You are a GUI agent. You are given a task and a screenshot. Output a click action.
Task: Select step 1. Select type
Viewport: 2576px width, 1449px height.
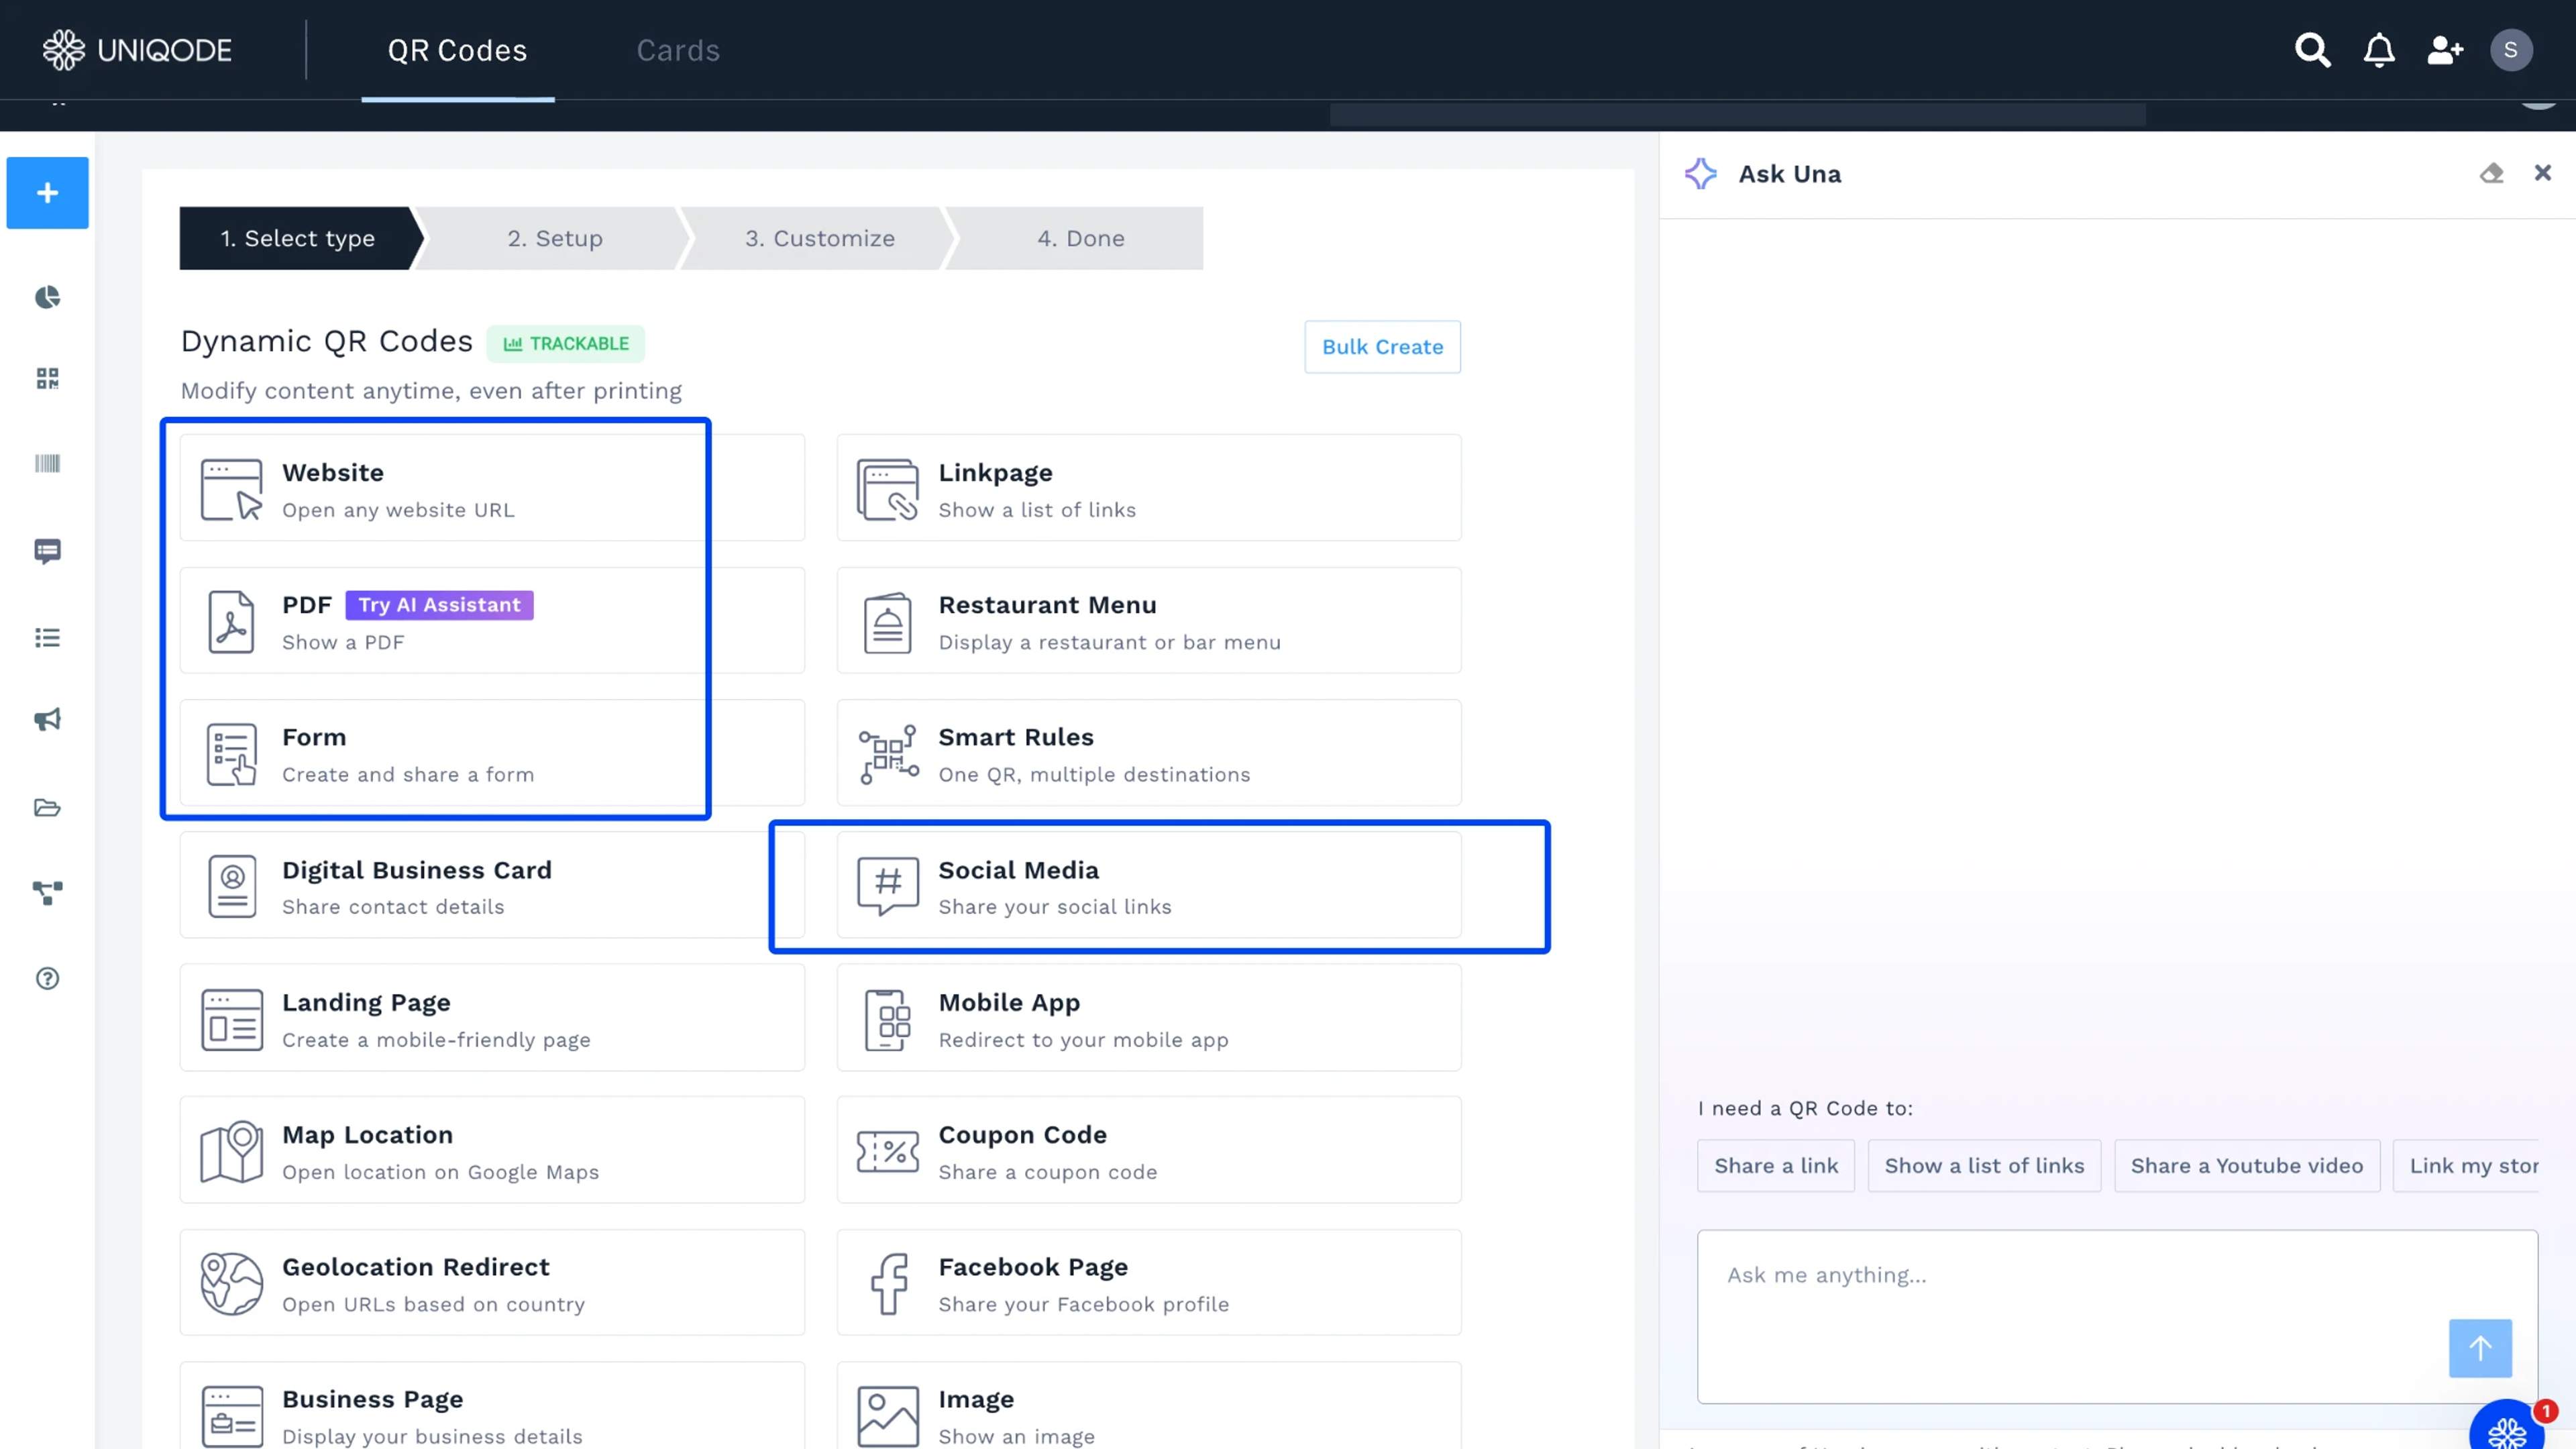click(298, 238)
